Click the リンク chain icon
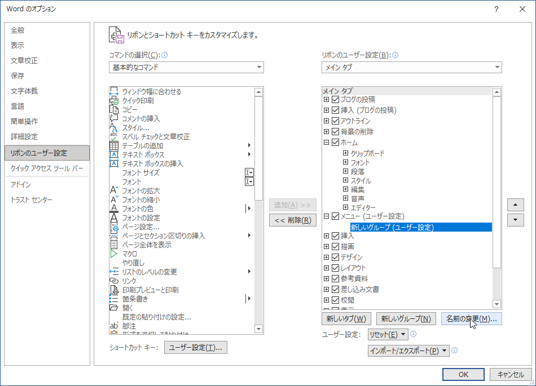Image resolution: width=536 pixels, height=386 pixels. coord(114,281)
